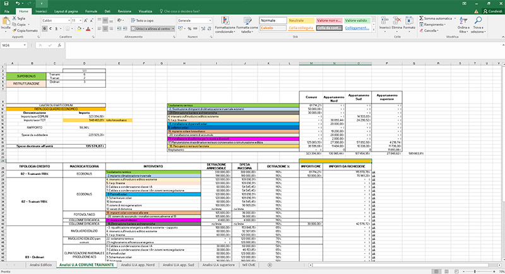Copy selection with Copia

19,25
